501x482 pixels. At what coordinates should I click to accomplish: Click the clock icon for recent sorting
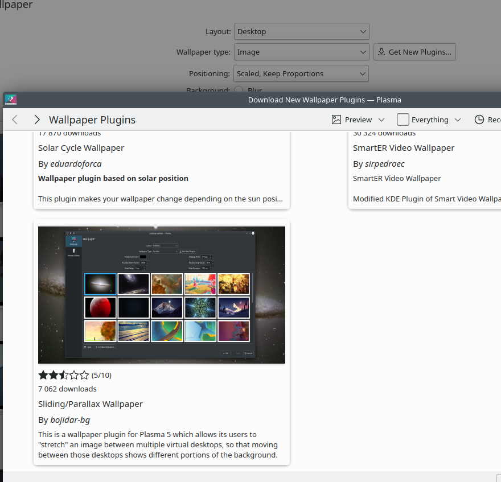[x=479, y=120]
